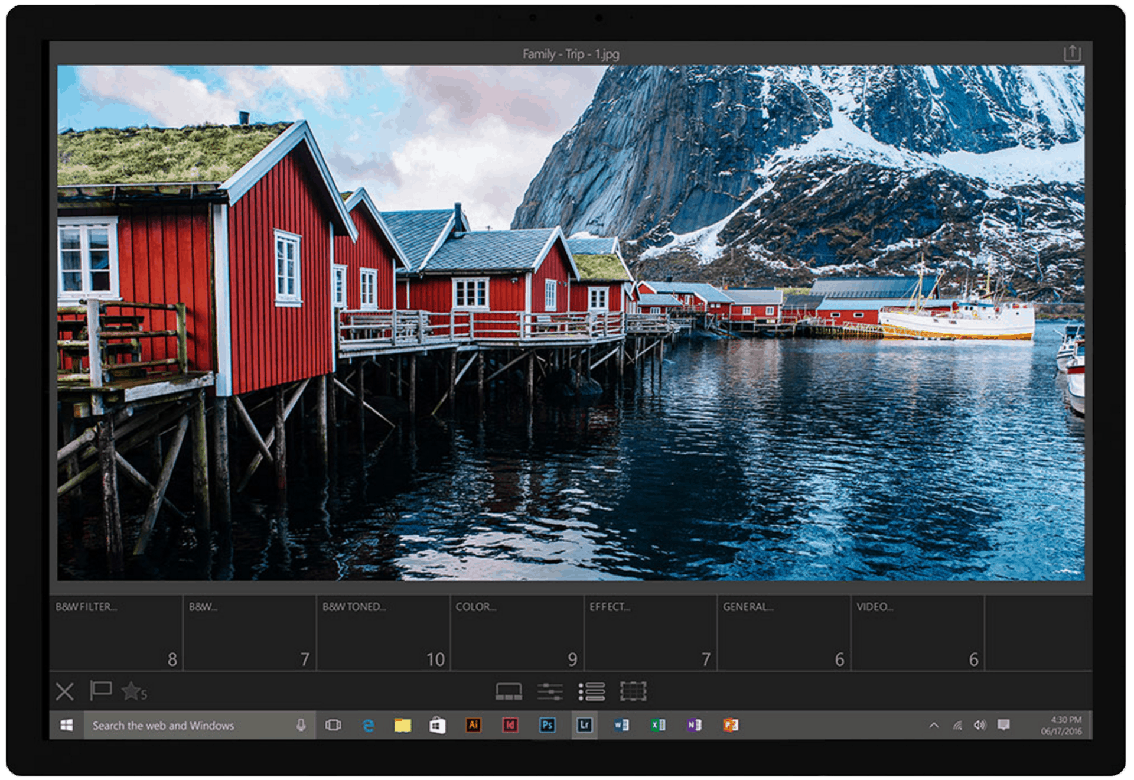Click the Search the web and Windows box
Screen dimensions: 1134x780
pyautogui.click(x=200, y=725)
